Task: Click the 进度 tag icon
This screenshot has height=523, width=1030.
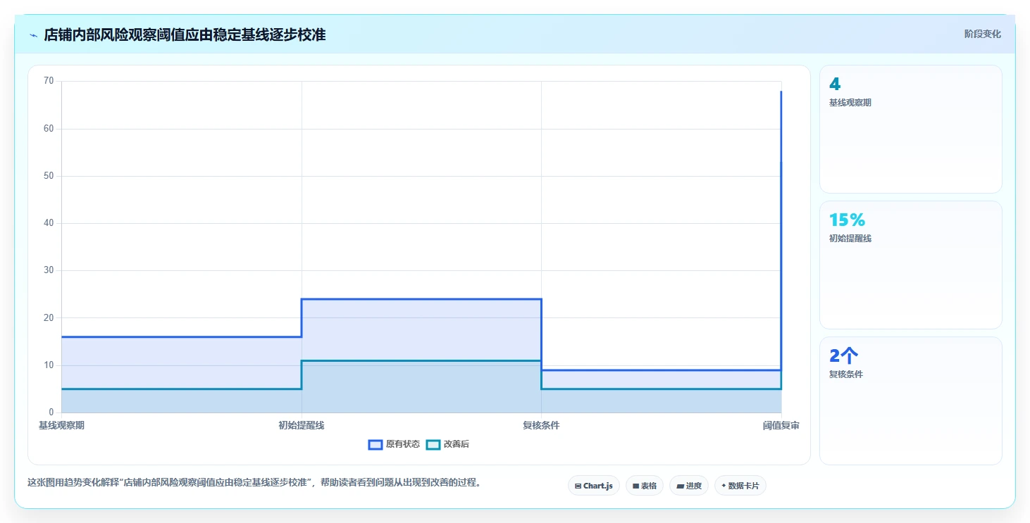Action: pos(680,486)
